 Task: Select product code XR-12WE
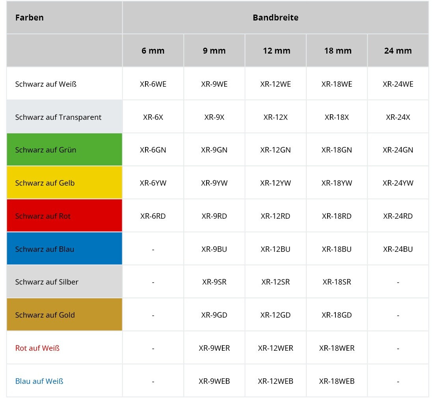click(276, 84)
